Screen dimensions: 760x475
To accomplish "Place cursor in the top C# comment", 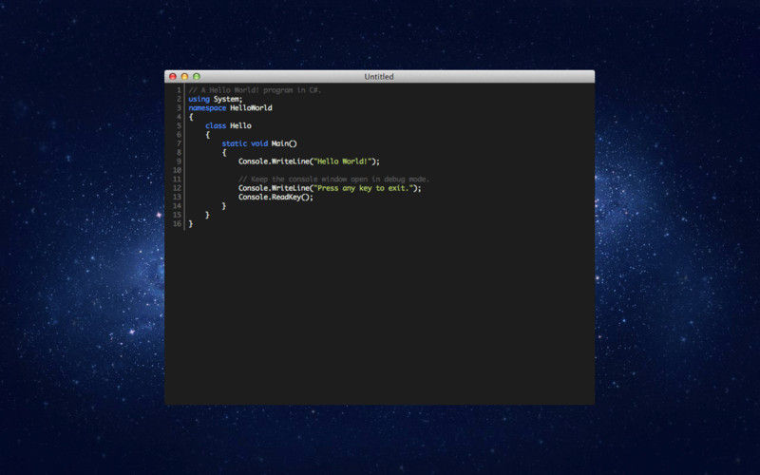I will [x=255, y=90].
